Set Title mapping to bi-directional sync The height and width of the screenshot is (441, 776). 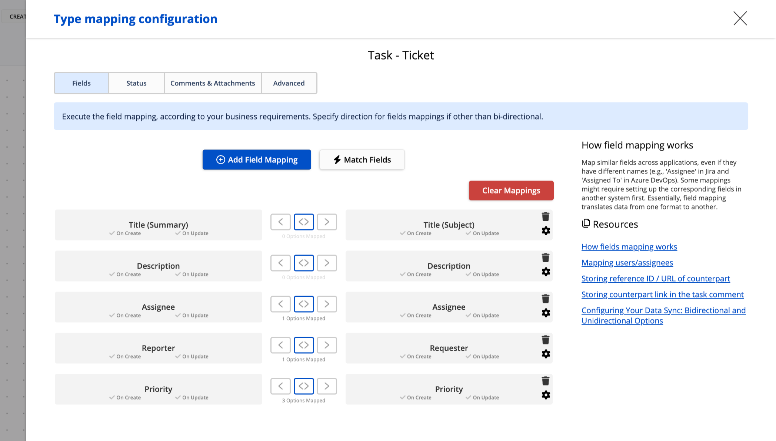tap(304, 222)
